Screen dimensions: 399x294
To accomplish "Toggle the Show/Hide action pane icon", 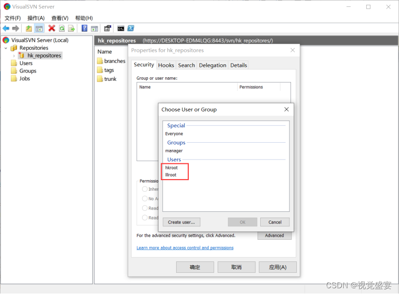I will [95, 29].
